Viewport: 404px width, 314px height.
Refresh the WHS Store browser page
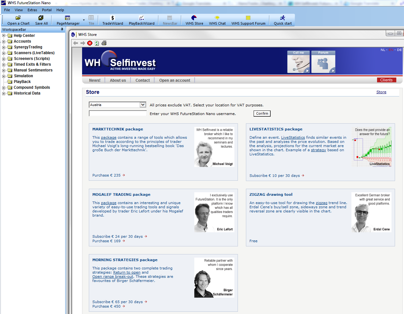97,43
